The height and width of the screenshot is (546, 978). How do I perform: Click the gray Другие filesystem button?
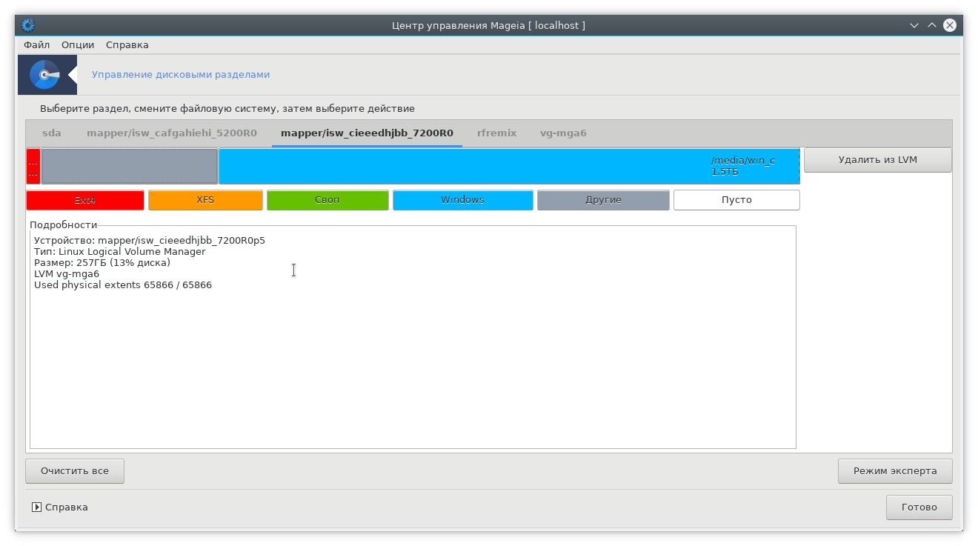pos(603,200)
